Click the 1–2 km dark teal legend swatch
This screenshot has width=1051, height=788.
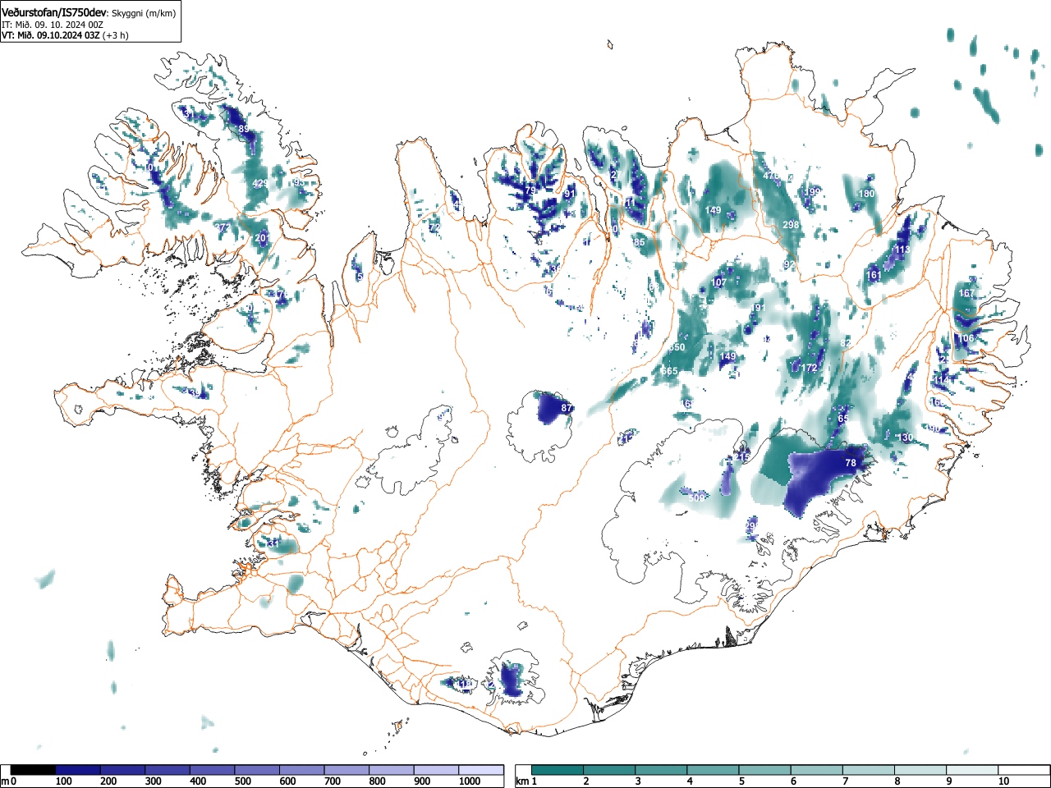(558, 770)
